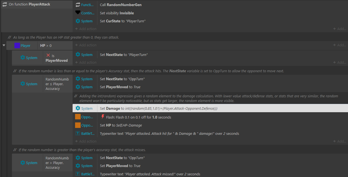
Task: Select the RandomNumber ≤ Player.Accuracy condition
Action: tap(57, 84)
